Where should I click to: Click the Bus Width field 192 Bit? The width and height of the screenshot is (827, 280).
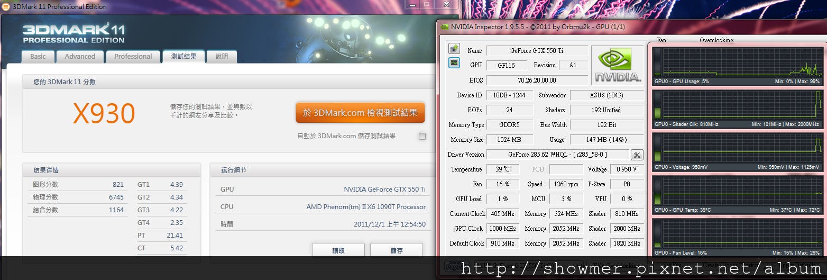click(x=607, y=125)
